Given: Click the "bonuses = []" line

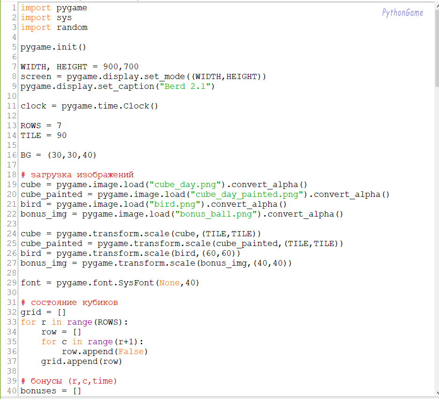Looking at the screenshot, I should click(x=50, y=391).
